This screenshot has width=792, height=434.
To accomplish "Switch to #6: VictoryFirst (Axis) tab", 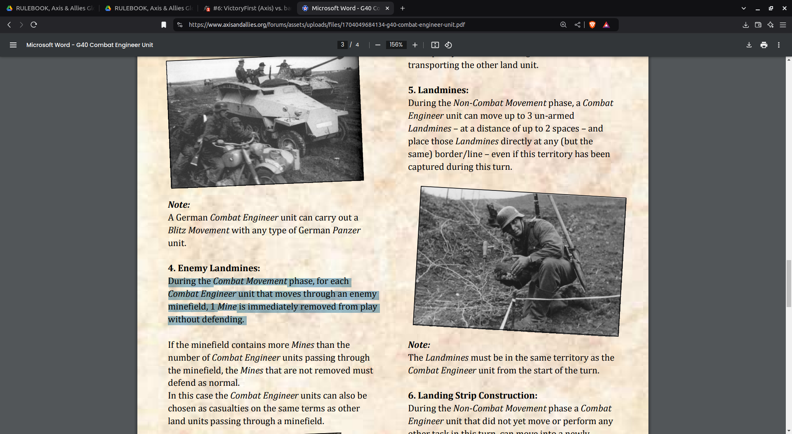I will [x=247, y=8].
